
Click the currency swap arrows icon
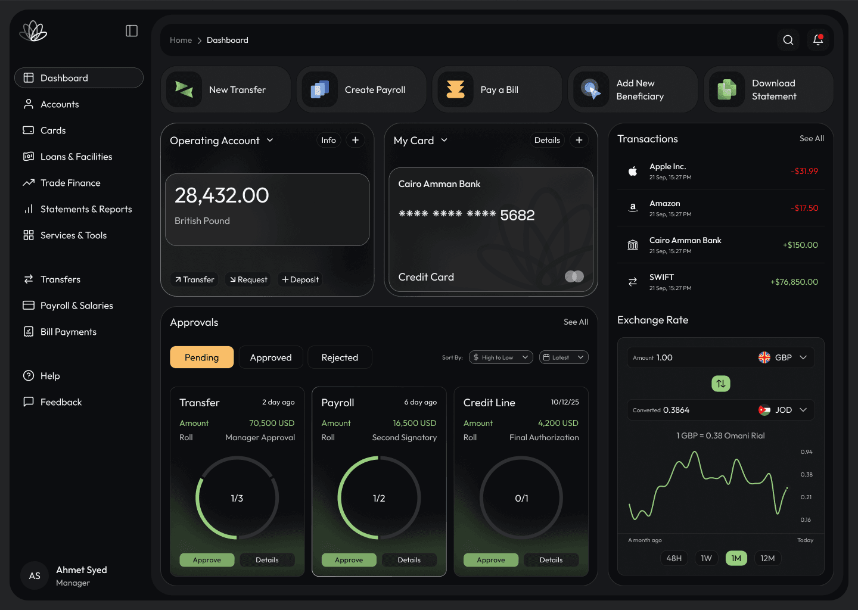721,383
